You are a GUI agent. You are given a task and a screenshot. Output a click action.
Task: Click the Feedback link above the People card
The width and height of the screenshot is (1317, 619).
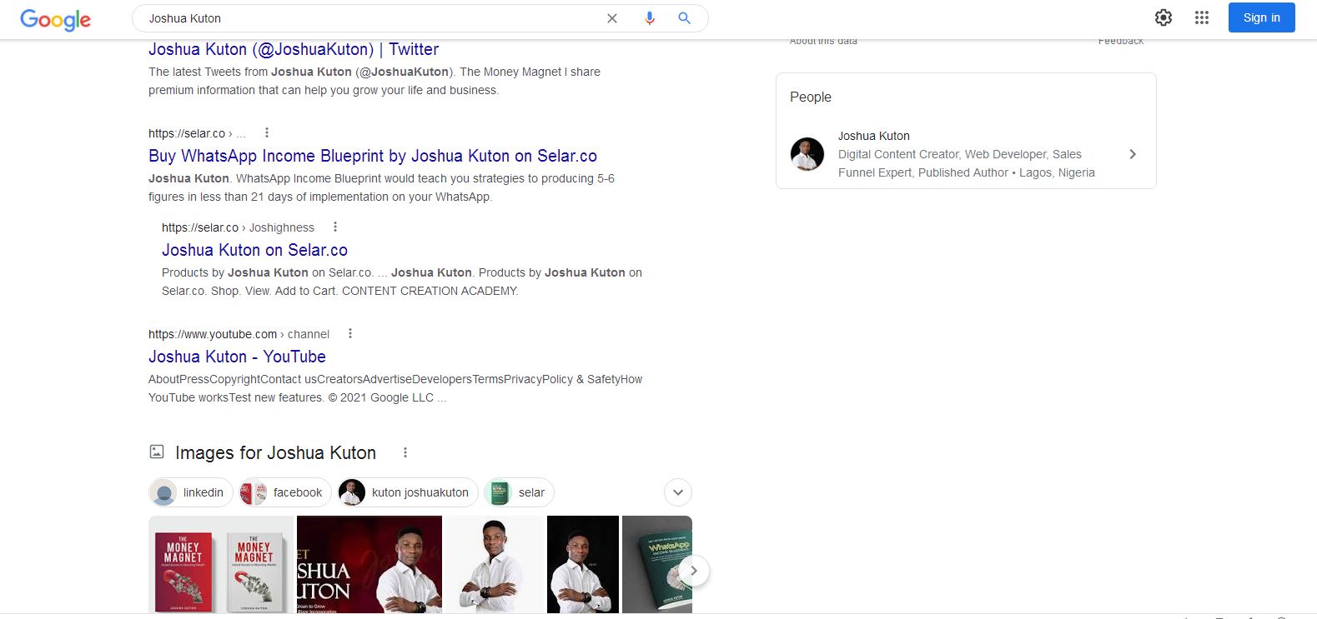coord(1121,41)
